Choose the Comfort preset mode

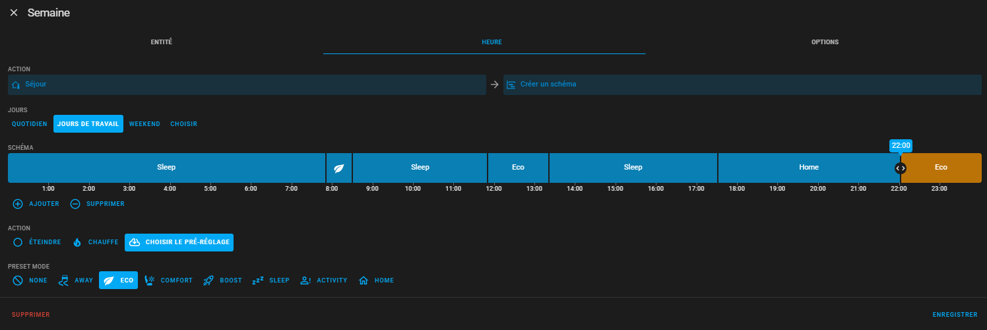pyautogui.click(x=169, y=280)
